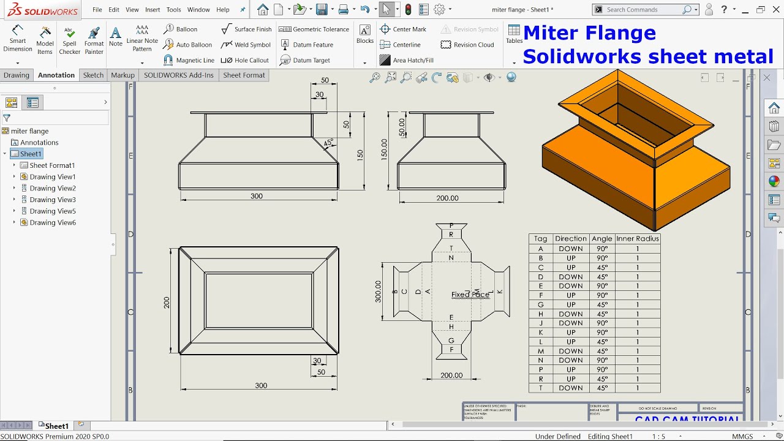The image size is (784, 441).
Task: Open the Model Items tool
Action: (x=45, y=40)
